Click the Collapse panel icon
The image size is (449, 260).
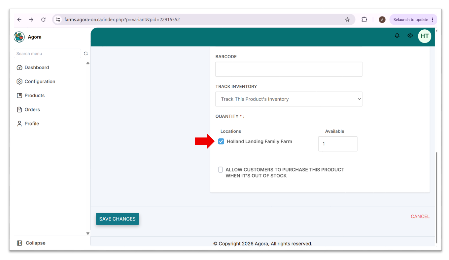19,243
